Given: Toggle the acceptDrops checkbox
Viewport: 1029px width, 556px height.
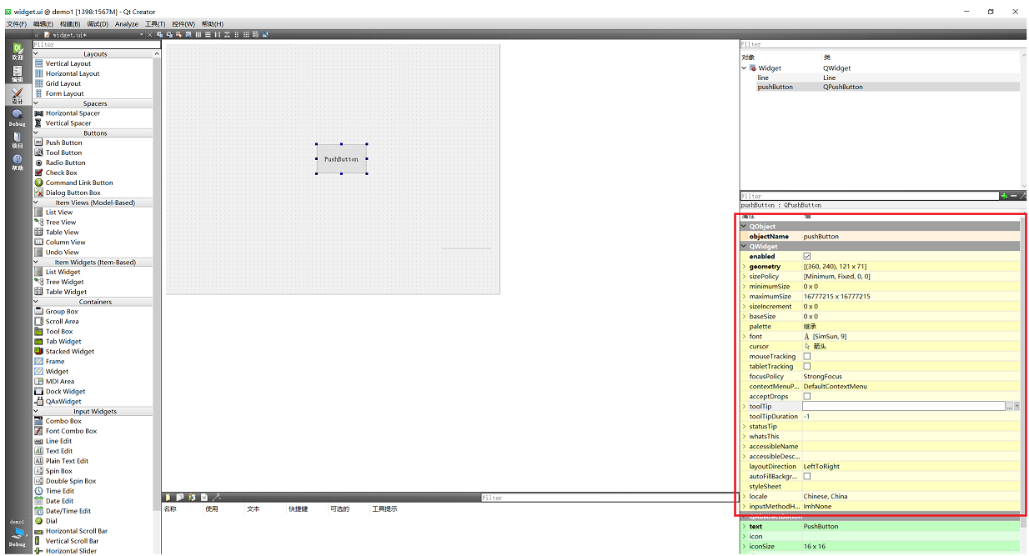Looking at the screenshot, I should (806, 396).
